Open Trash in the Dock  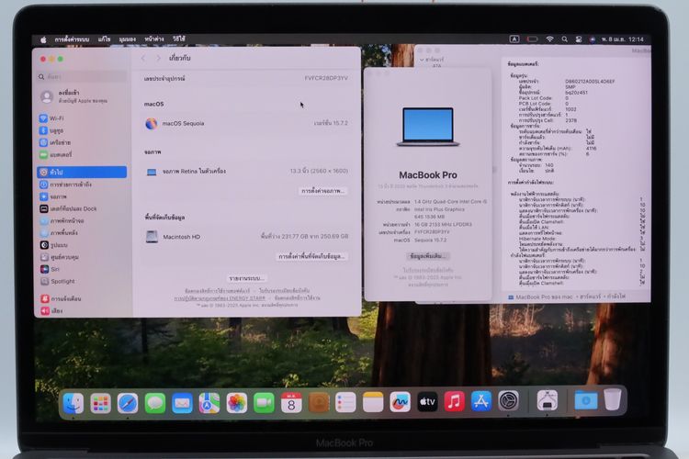pos(613,399)
